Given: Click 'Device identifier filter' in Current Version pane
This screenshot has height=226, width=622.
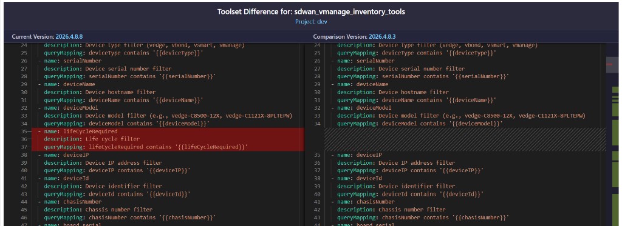Looking at the screenshot, I should 124,187.
